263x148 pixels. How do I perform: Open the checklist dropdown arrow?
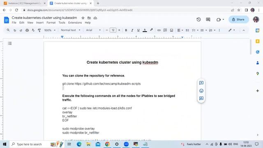coord(198,30)
